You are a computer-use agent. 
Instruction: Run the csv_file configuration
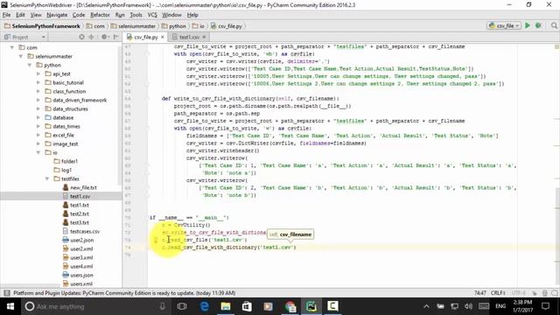point(528,25)
